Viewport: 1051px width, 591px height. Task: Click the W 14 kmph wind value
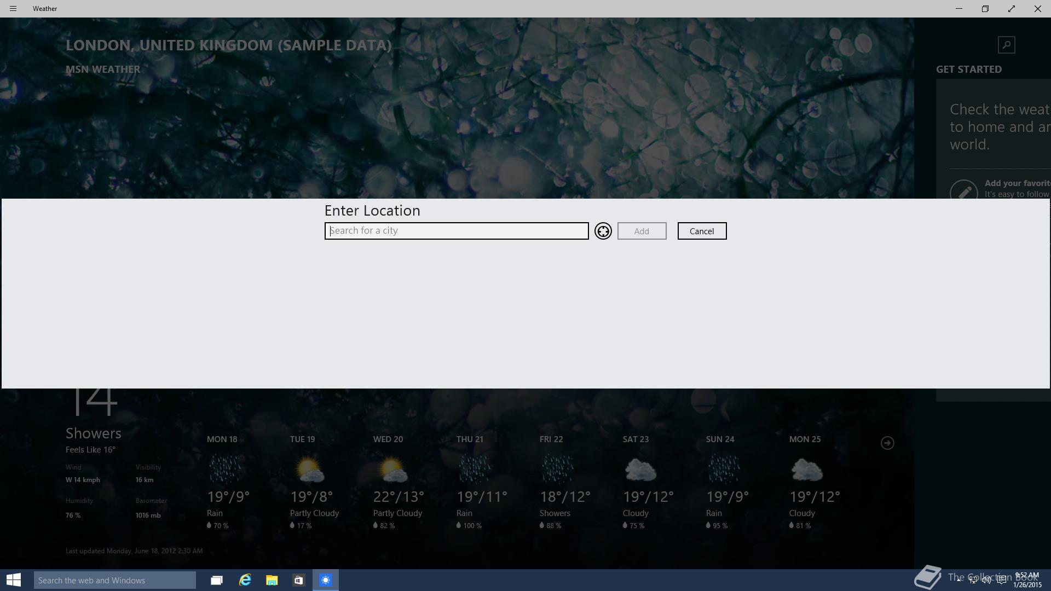click(x=83, y=480)
